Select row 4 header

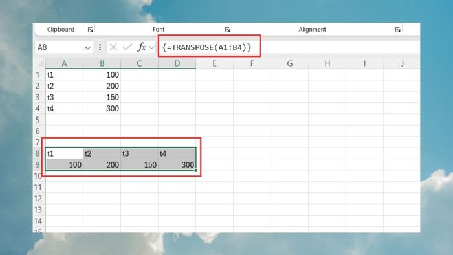(x=38, y=109)
